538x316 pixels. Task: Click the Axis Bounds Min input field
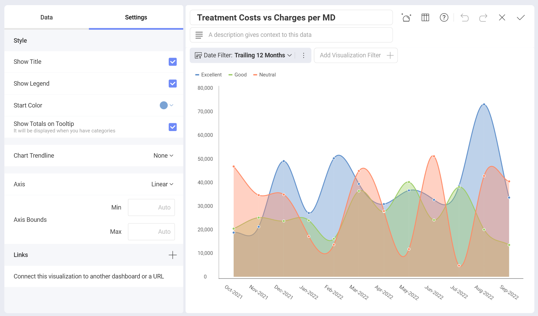[151, 207]
